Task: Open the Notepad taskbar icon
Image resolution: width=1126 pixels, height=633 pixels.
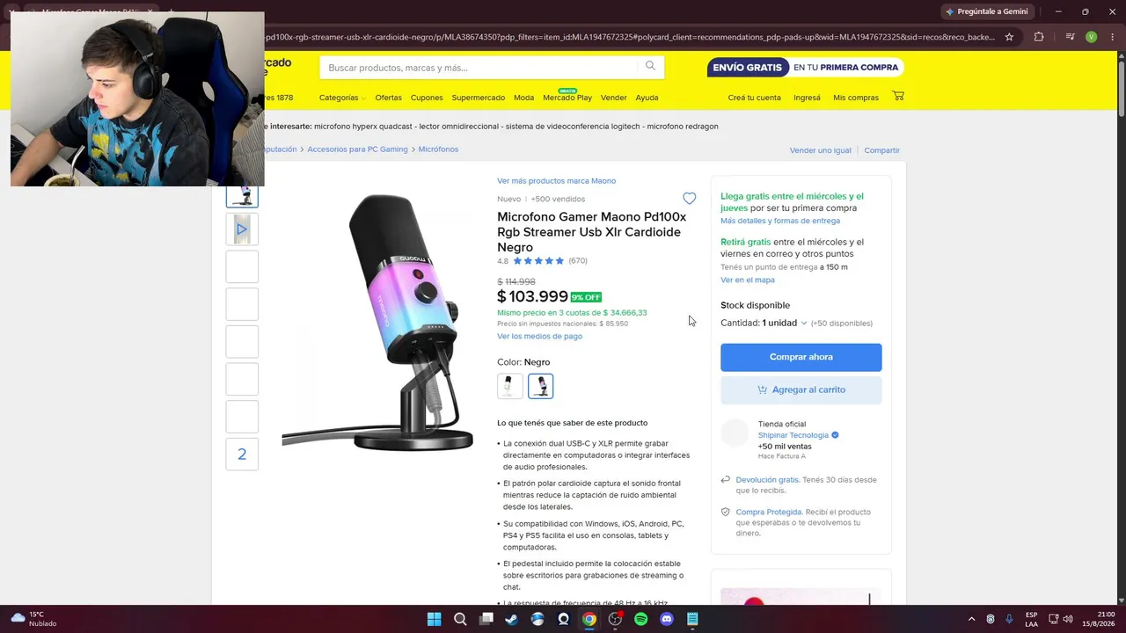Action: pyautogui.click(x=692, y=619)
